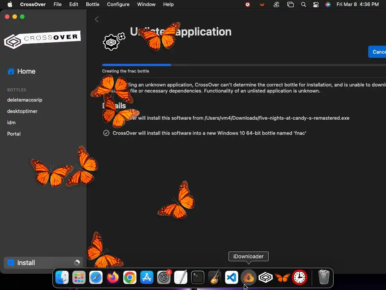The width and height of the screenshot is (386, 290).
Task: Open the Apple menu
Action: [10, 5]
